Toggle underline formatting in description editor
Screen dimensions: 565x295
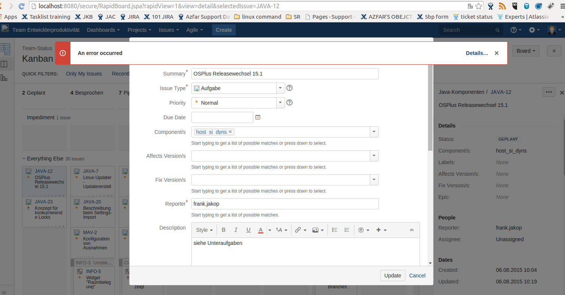[248, 230]
